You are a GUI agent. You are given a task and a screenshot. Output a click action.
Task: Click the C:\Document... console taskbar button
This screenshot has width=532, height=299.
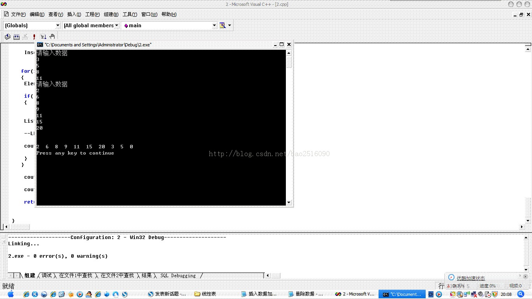(402, 294)
